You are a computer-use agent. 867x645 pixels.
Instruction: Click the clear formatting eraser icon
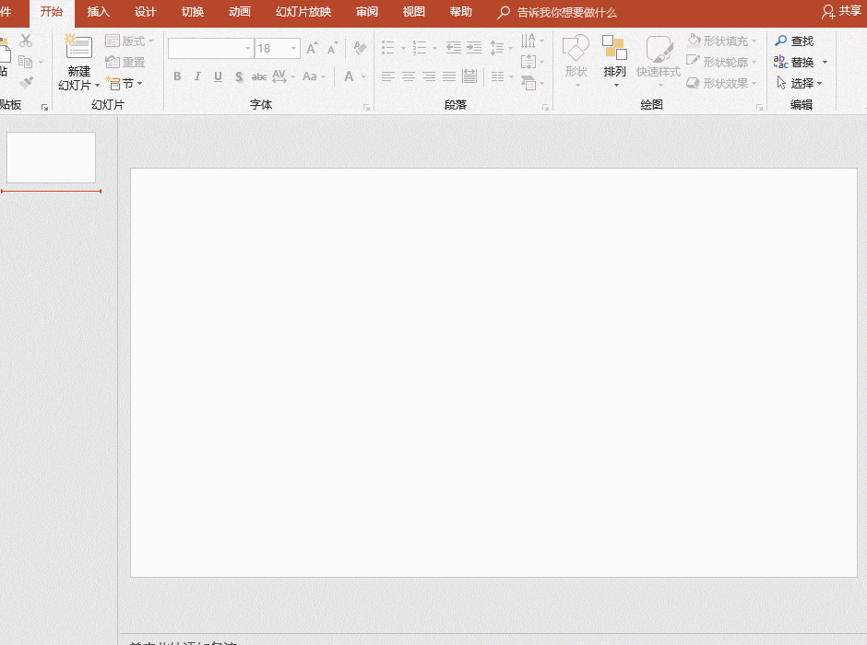(x=360, y=48)
